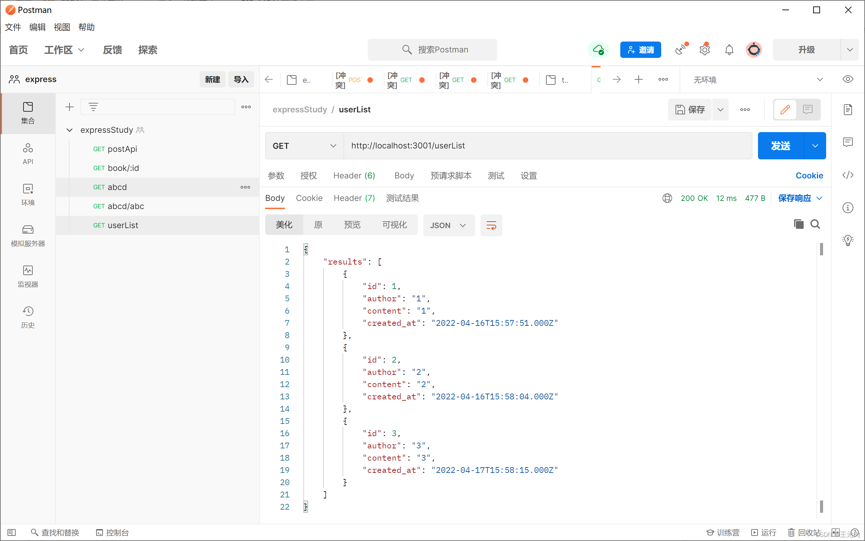Select the Preview response view
The width and height of the screenshot is (865, 541).
click(x=352, y=225)
